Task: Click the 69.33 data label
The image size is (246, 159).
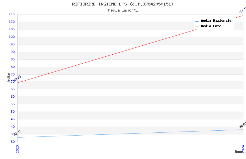Action: (17, 78)
